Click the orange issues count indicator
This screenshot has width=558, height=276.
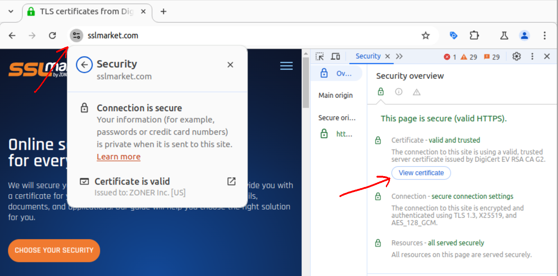click(x=491, y=57)
